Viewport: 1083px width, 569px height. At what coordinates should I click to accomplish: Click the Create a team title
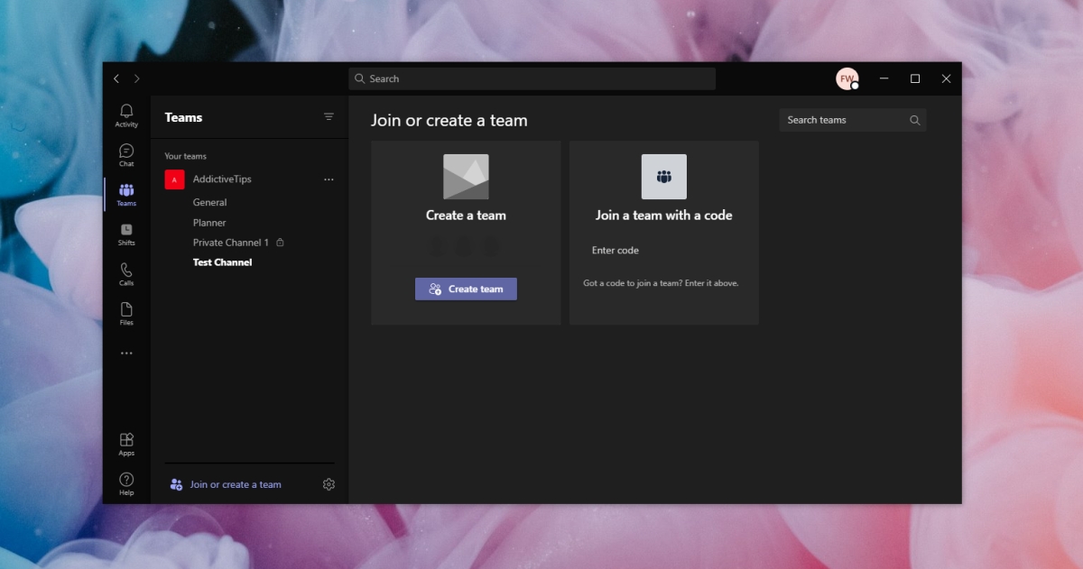click(x=466, y=216)
